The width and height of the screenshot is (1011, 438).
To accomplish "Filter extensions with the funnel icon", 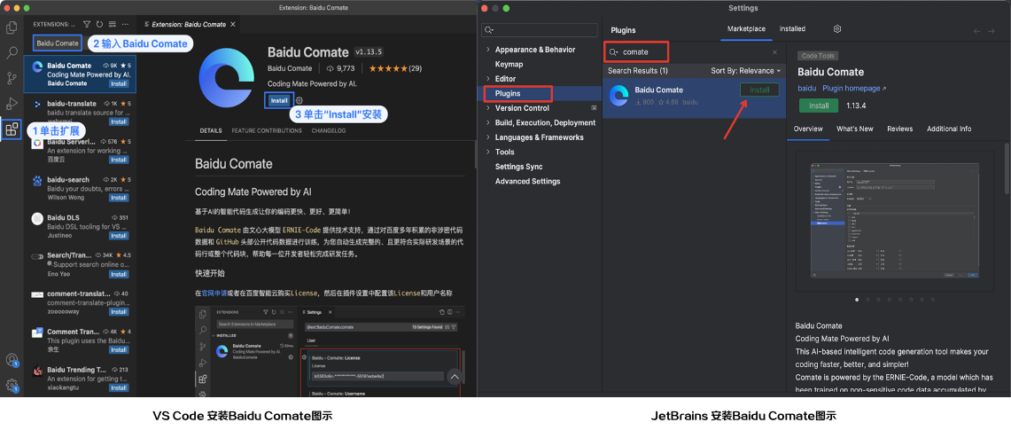I will pyautogui.click(x=87, y=24).
